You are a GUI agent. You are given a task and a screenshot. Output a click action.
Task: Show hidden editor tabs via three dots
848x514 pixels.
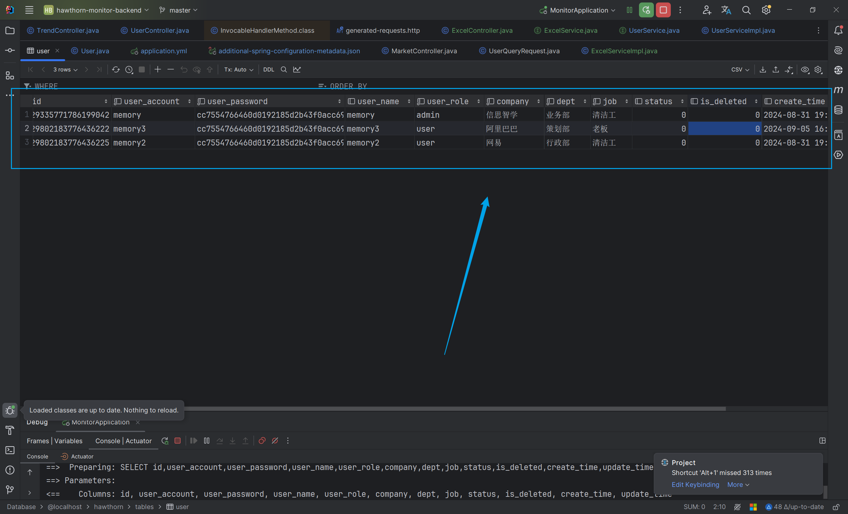click(819, 30)
